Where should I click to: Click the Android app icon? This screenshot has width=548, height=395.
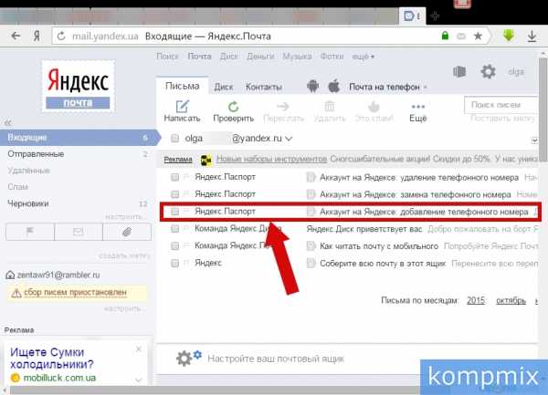point(312,86)
